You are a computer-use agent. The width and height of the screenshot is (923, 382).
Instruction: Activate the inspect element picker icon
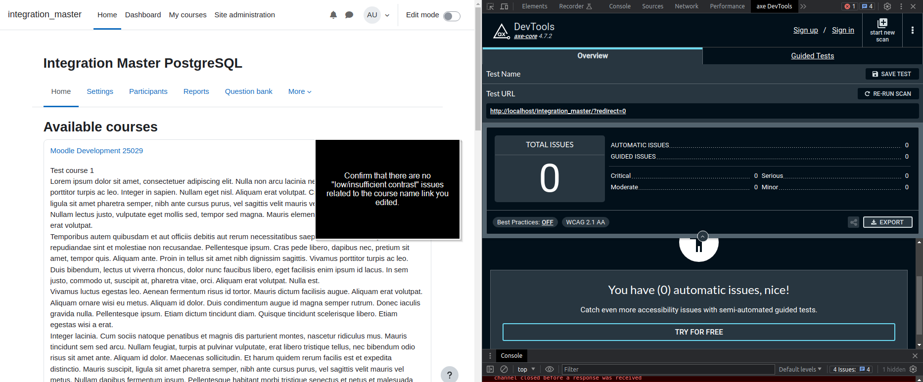coord(490,6)
